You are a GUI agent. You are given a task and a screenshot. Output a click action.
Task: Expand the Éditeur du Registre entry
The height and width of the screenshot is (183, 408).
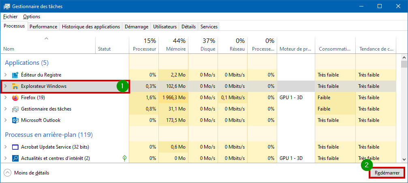click(x=5, y=75)
